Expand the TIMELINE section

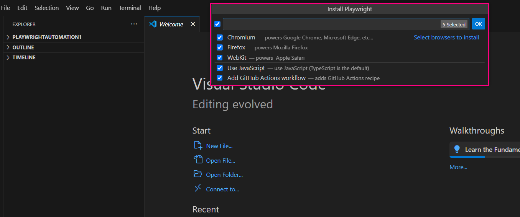(x=74, y=57)
